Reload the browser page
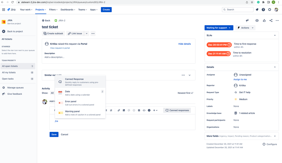Image resolution: width=282 pixels, height=163 pixels. coord(12,2)
